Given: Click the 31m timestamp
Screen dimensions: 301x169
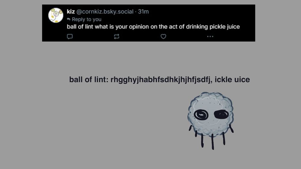Looking at the screenshot, I should tap(143, 11).
